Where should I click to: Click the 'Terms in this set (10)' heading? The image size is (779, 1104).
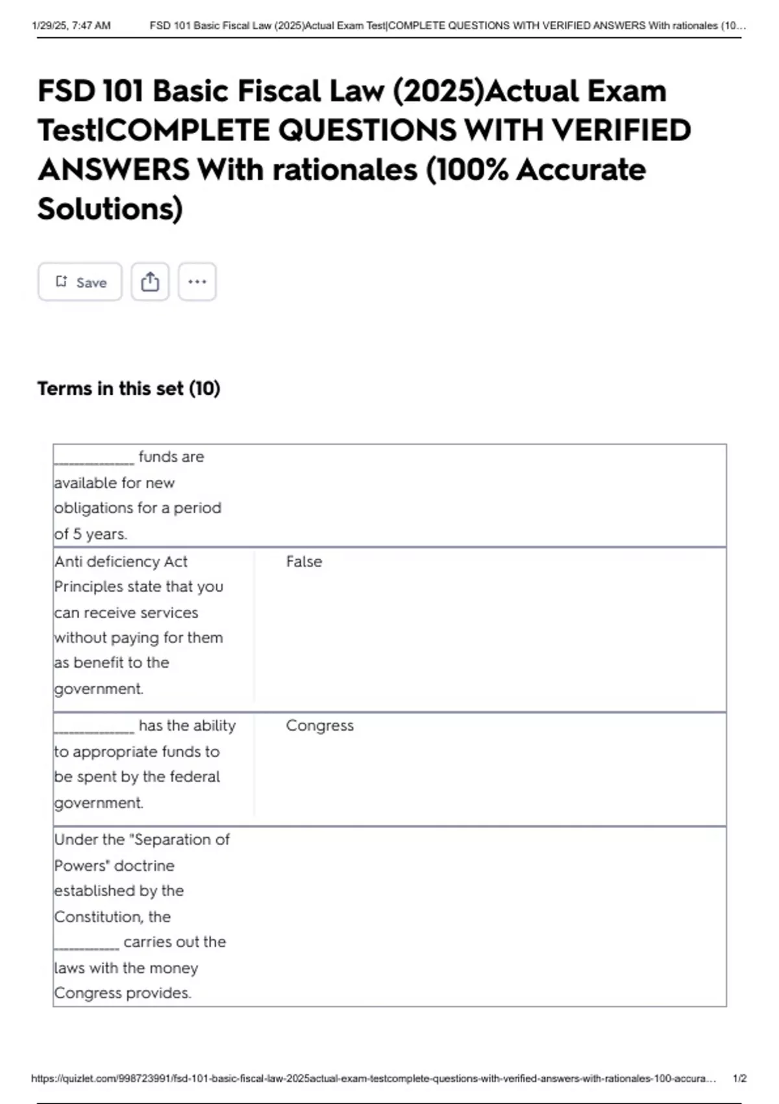click(129, 388)
